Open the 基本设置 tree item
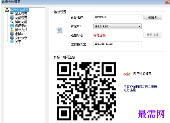The width and height of the screenshot is (170, 123). click(21, 14)
